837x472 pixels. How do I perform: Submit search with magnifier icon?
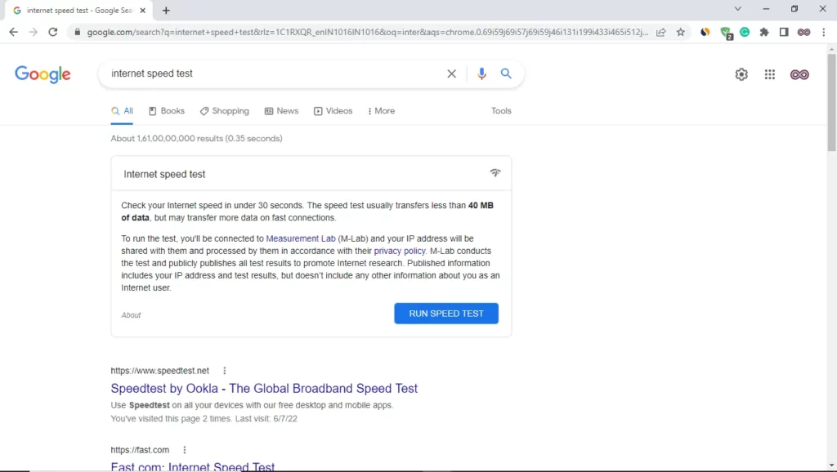[x=506, y=73]
